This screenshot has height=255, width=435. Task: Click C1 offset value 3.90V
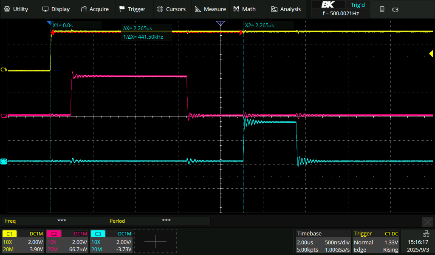click(x=37, y=249)
